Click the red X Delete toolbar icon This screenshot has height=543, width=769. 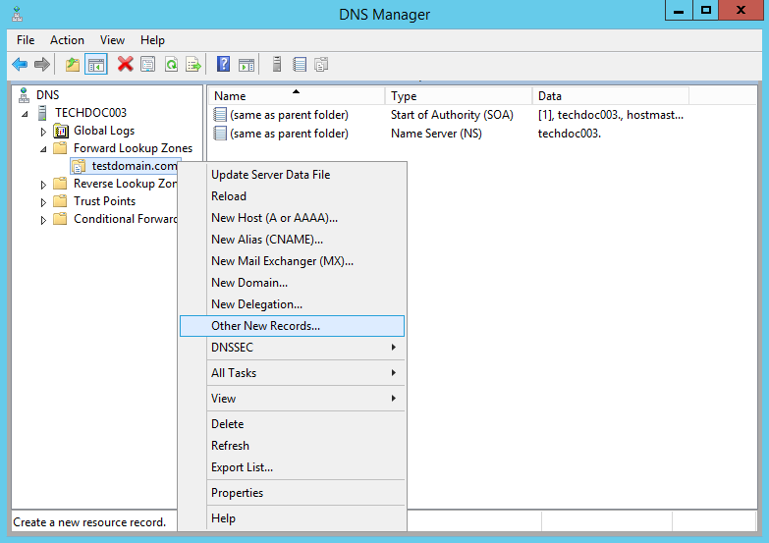pos(126,64)
